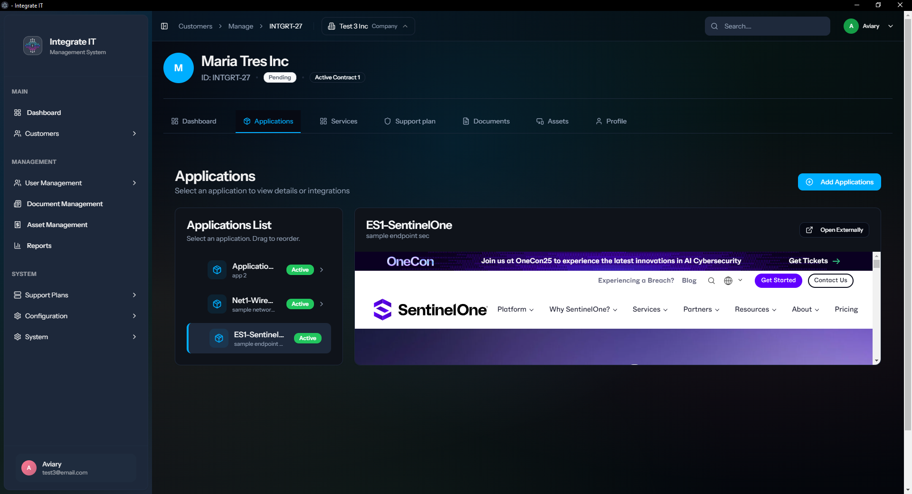The image size is (912, 494).
Task: Click the SentinelOne logo
Action: 430,310
